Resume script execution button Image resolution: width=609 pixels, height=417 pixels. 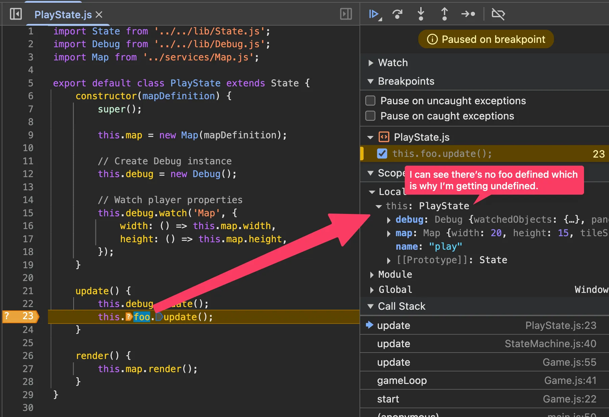click(374, 14)
